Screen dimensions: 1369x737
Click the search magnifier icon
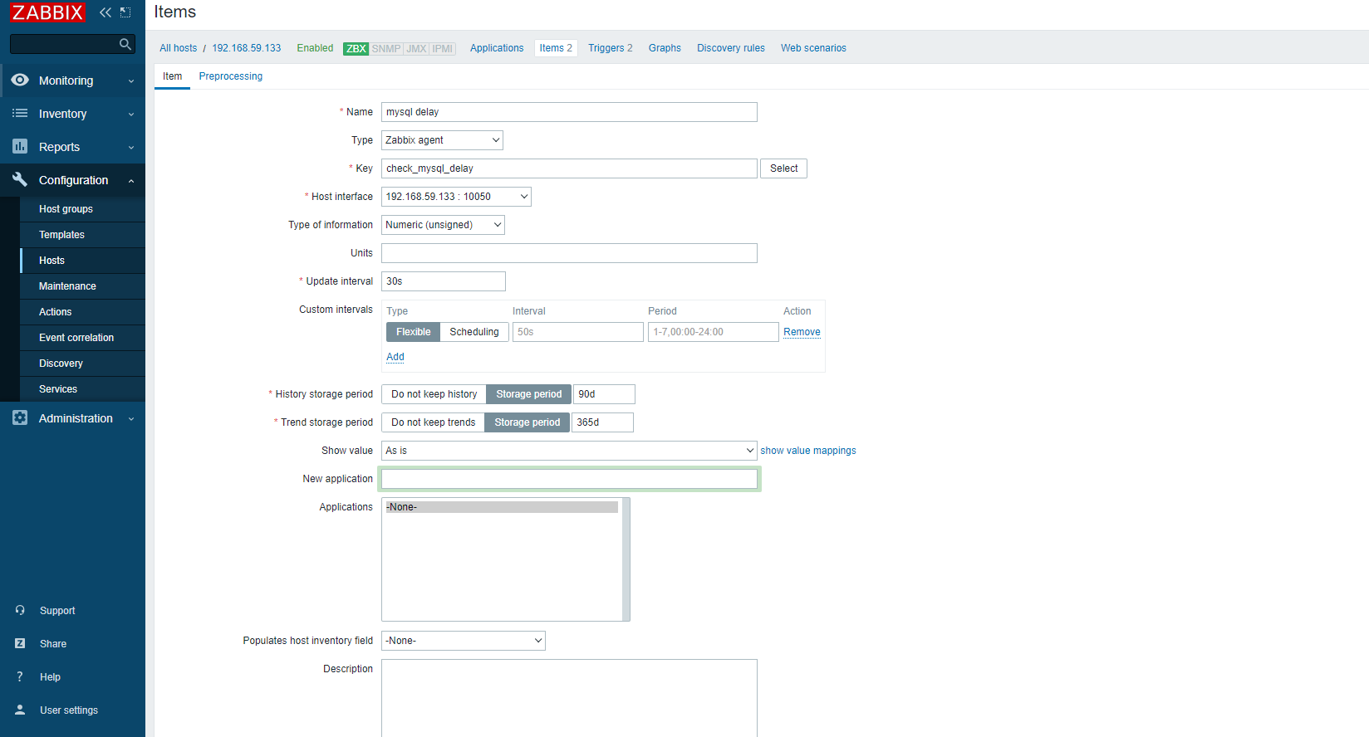pyautogui.click(x=125, y=44)
